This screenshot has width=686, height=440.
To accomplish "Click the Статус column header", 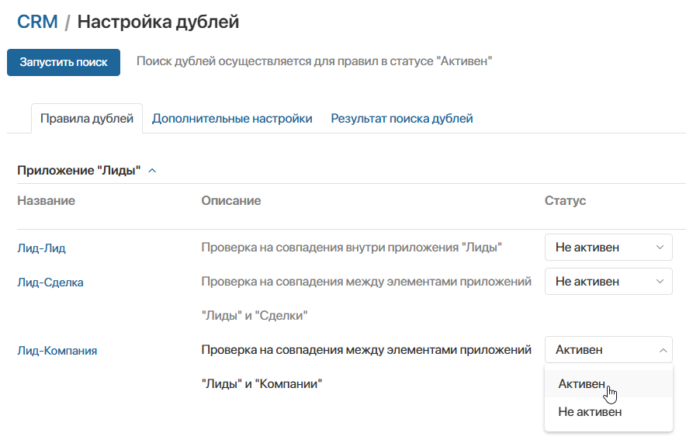I will tap(565, 201).
